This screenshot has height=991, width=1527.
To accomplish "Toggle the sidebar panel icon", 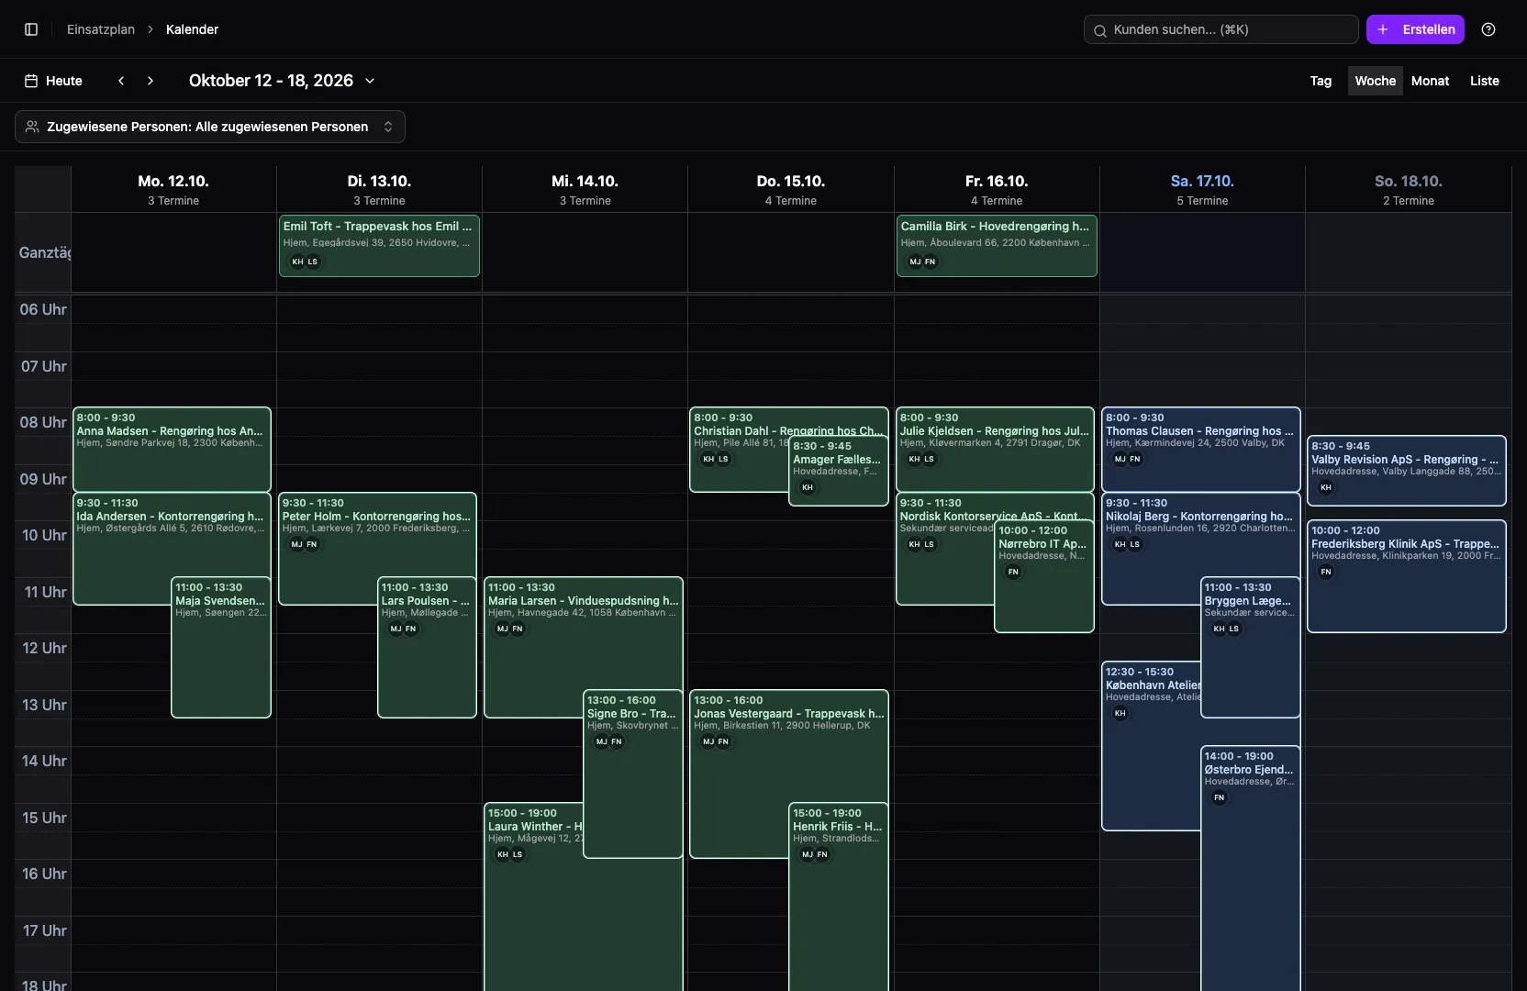I will pyautogui.click(x=31, y=29).
